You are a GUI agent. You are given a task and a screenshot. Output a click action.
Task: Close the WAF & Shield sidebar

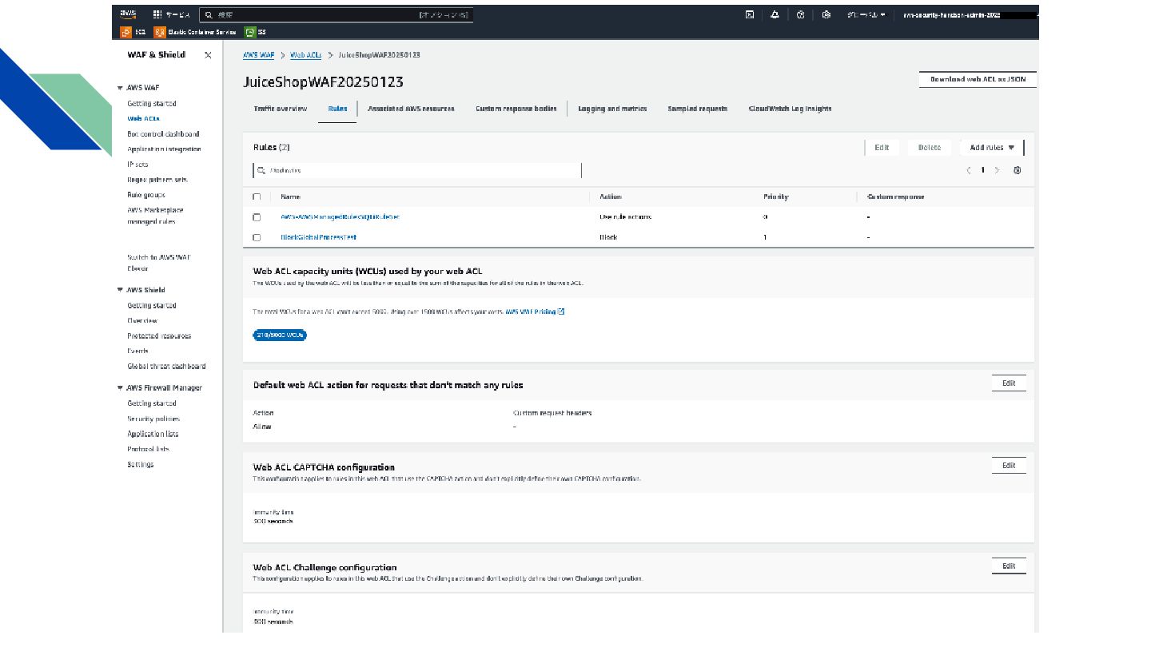click(208, 55)
